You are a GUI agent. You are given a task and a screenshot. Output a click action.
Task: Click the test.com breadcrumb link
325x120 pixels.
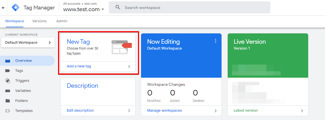(91, 4)
